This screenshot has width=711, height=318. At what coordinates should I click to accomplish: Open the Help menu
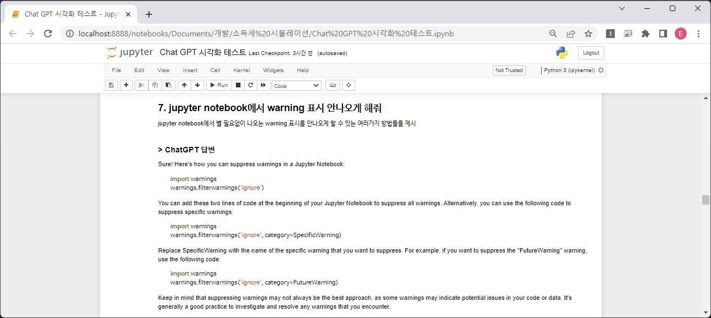click(302, 70)
